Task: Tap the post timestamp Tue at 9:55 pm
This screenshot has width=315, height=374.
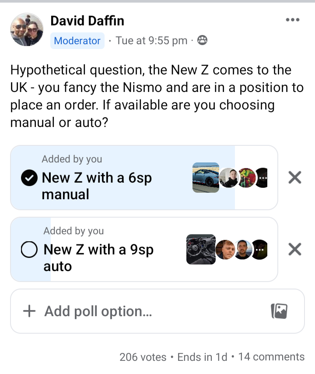Action: [151, 41]
